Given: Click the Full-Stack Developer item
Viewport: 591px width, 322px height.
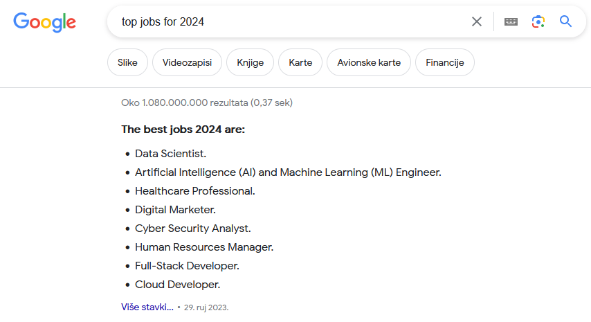Looking at the screenshot, I should [187, 265].
